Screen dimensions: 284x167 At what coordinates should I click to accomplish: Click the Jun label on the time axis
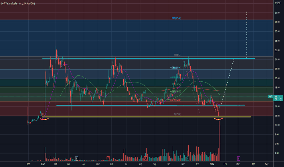(112, 164)
